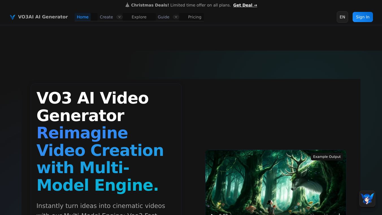The width and height of the screenshot is (382, 215).
Task: Click the VO3AI bird logo icon
Action: (x=12, y=17)
